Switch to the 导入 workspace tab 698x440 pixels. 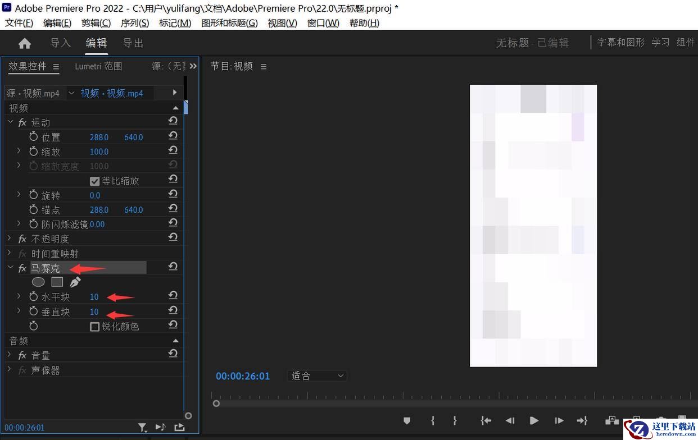coord(60,43)
